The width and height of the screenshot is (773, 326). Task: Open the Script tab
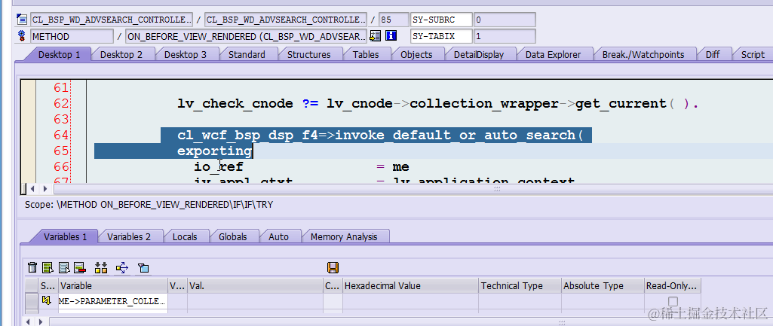753,55
